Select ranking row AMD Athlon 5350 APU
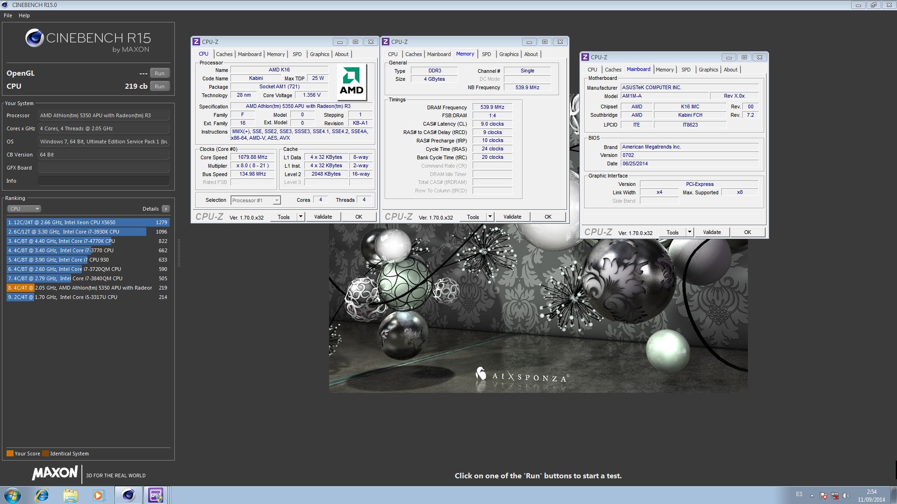The image size is (897, 504). pyautogui.click(x=88, y=288)
